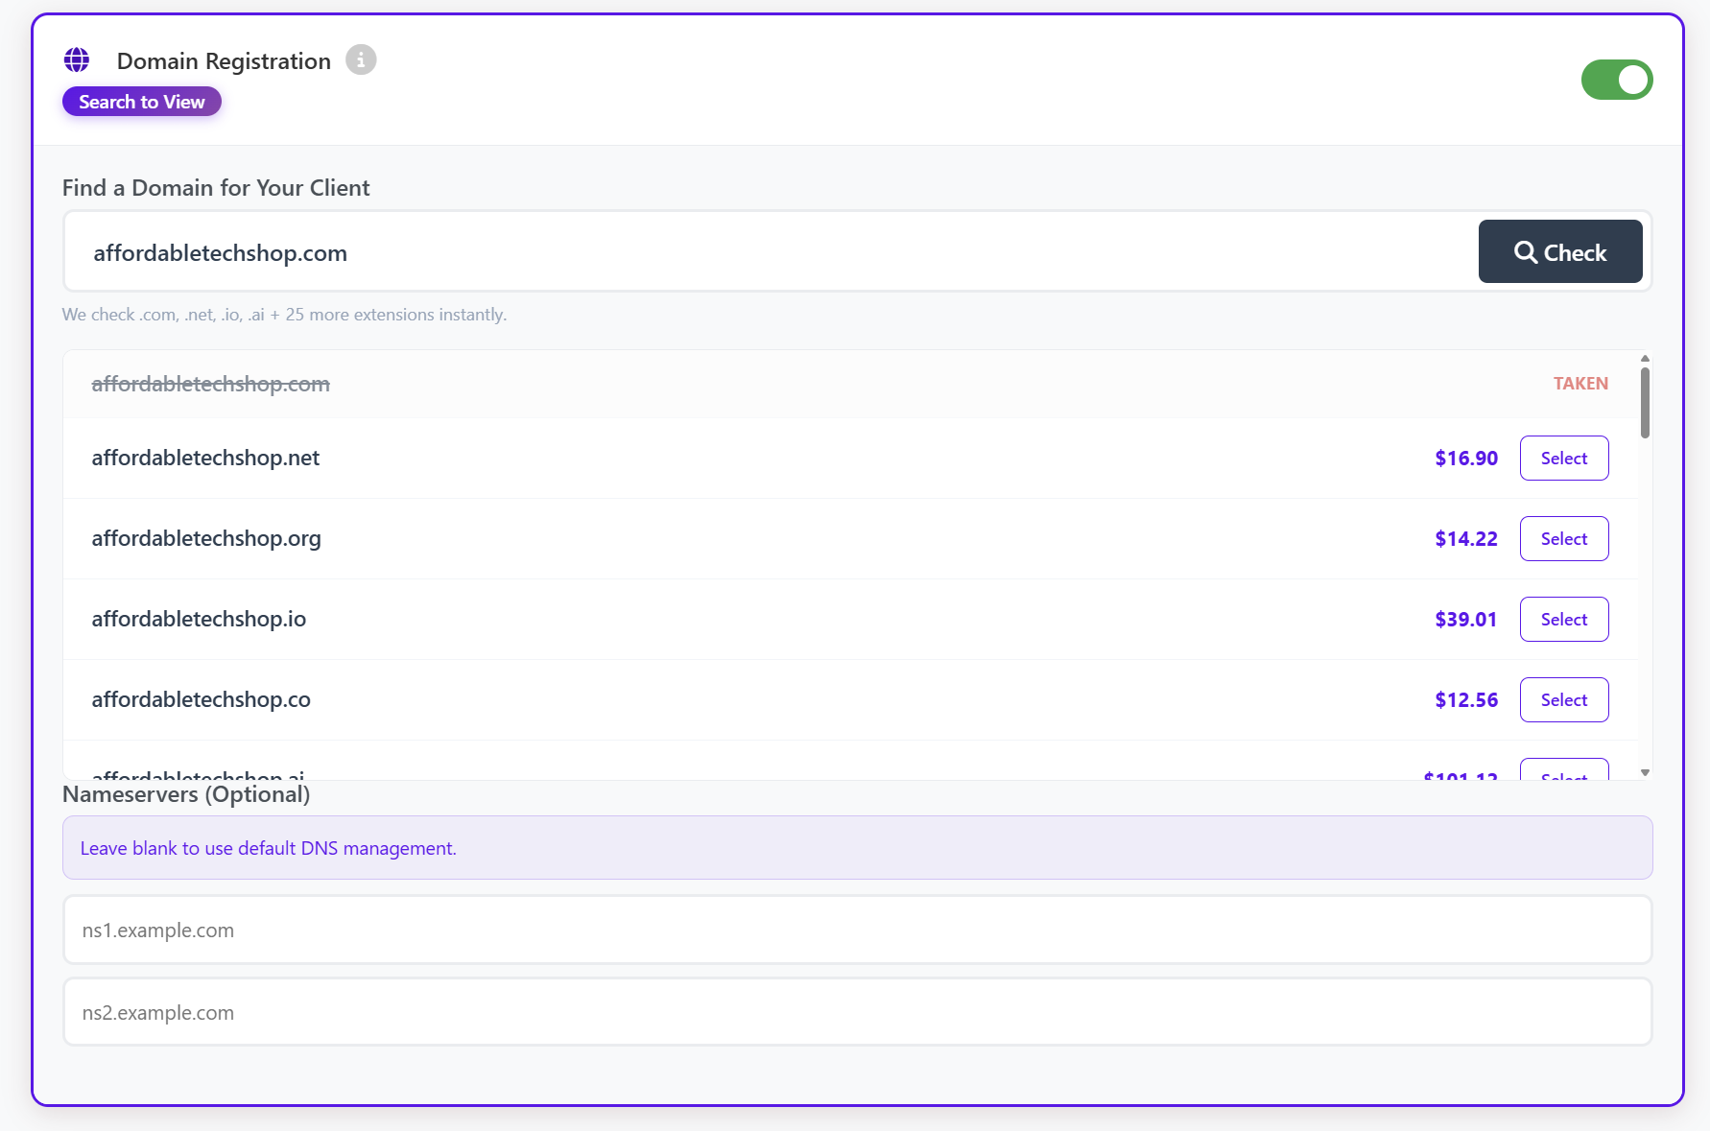1710x1131 pixels.
Task: Open the Domain Registration info tooltip
Action: click(x=360, y=59)
